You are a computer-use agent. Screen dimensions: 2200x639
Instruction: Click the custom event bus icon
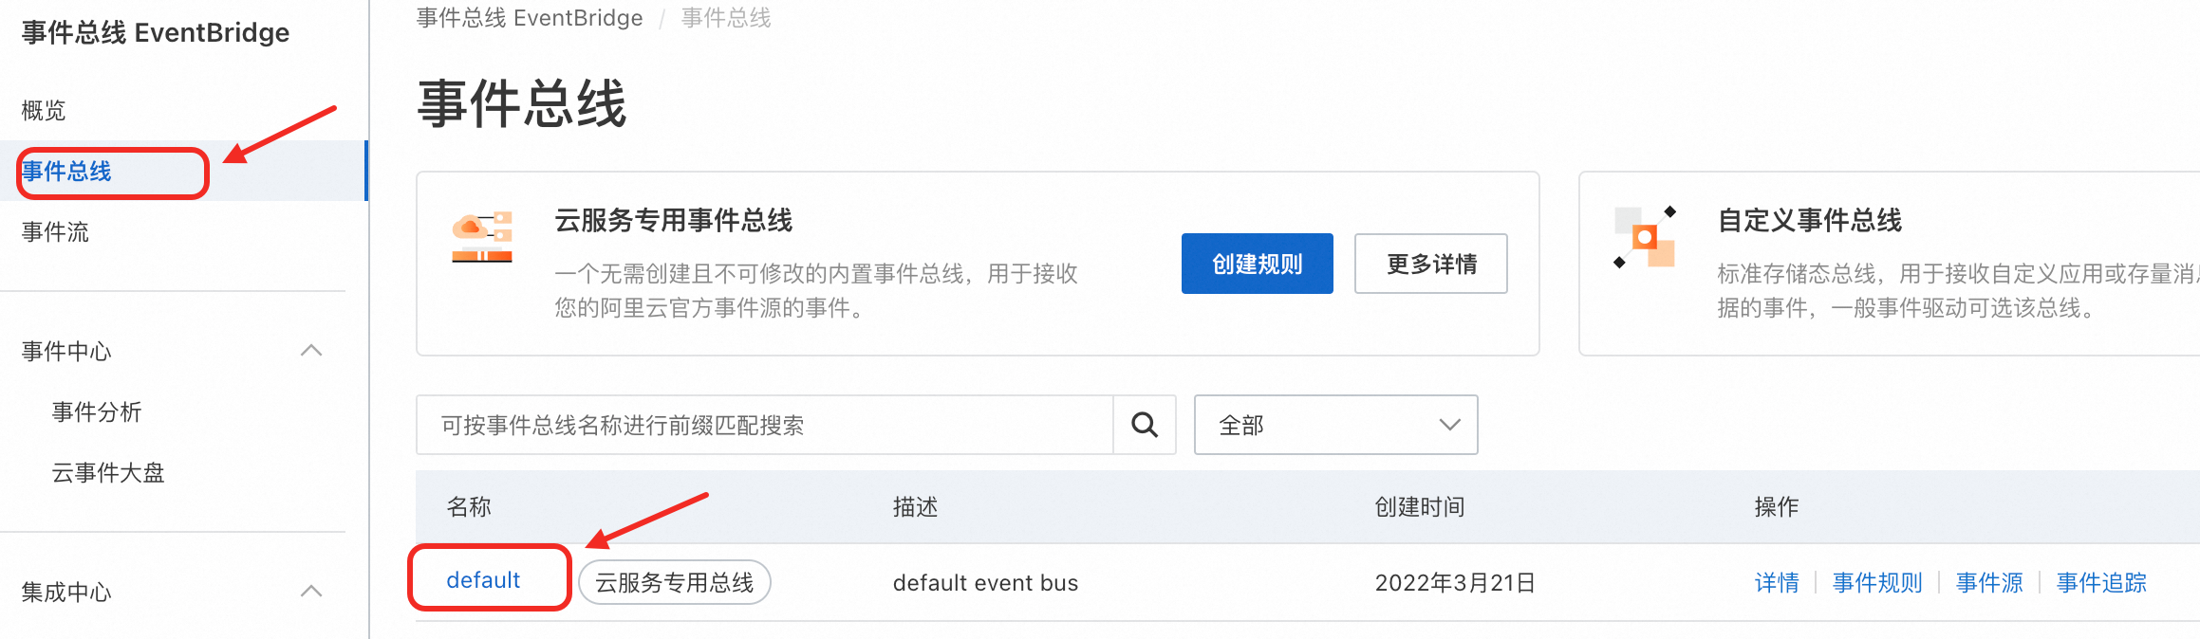(x=1645, y=237)
